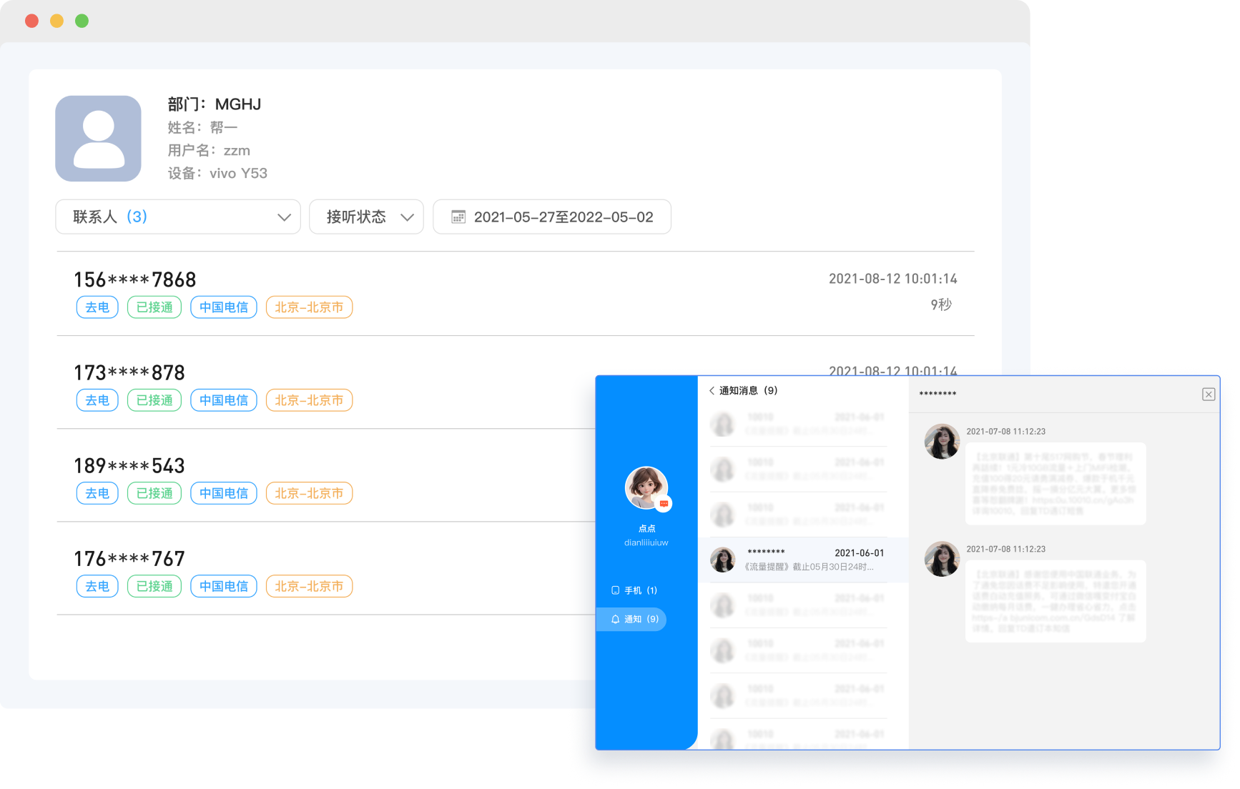
Task: Click the calendar icon in date range
Action: pyautogui.click(x=458, y=217)
